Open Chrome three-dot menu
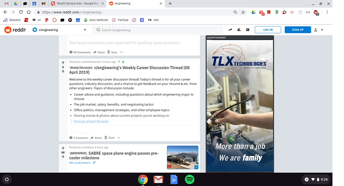The width and height of the screenshot is (344, 186). tap(327, 12)
